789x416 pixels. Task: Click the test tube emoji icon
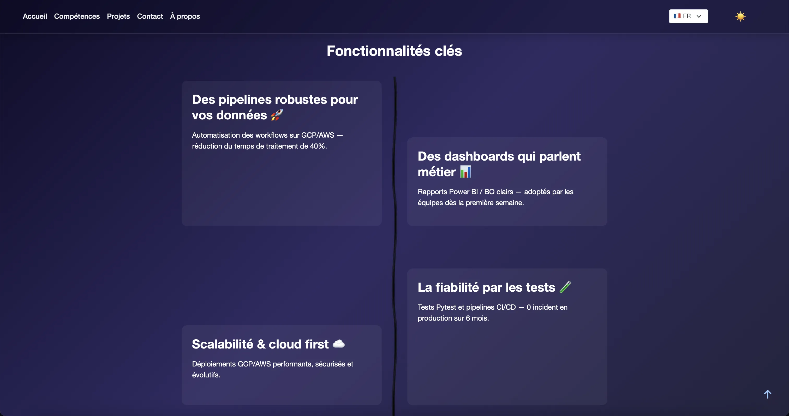[565, 287]
